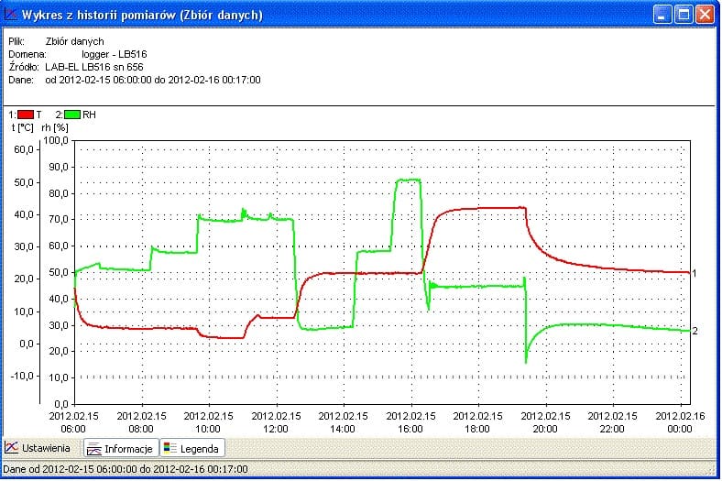Click curve end label '2' for humidity

695,331
